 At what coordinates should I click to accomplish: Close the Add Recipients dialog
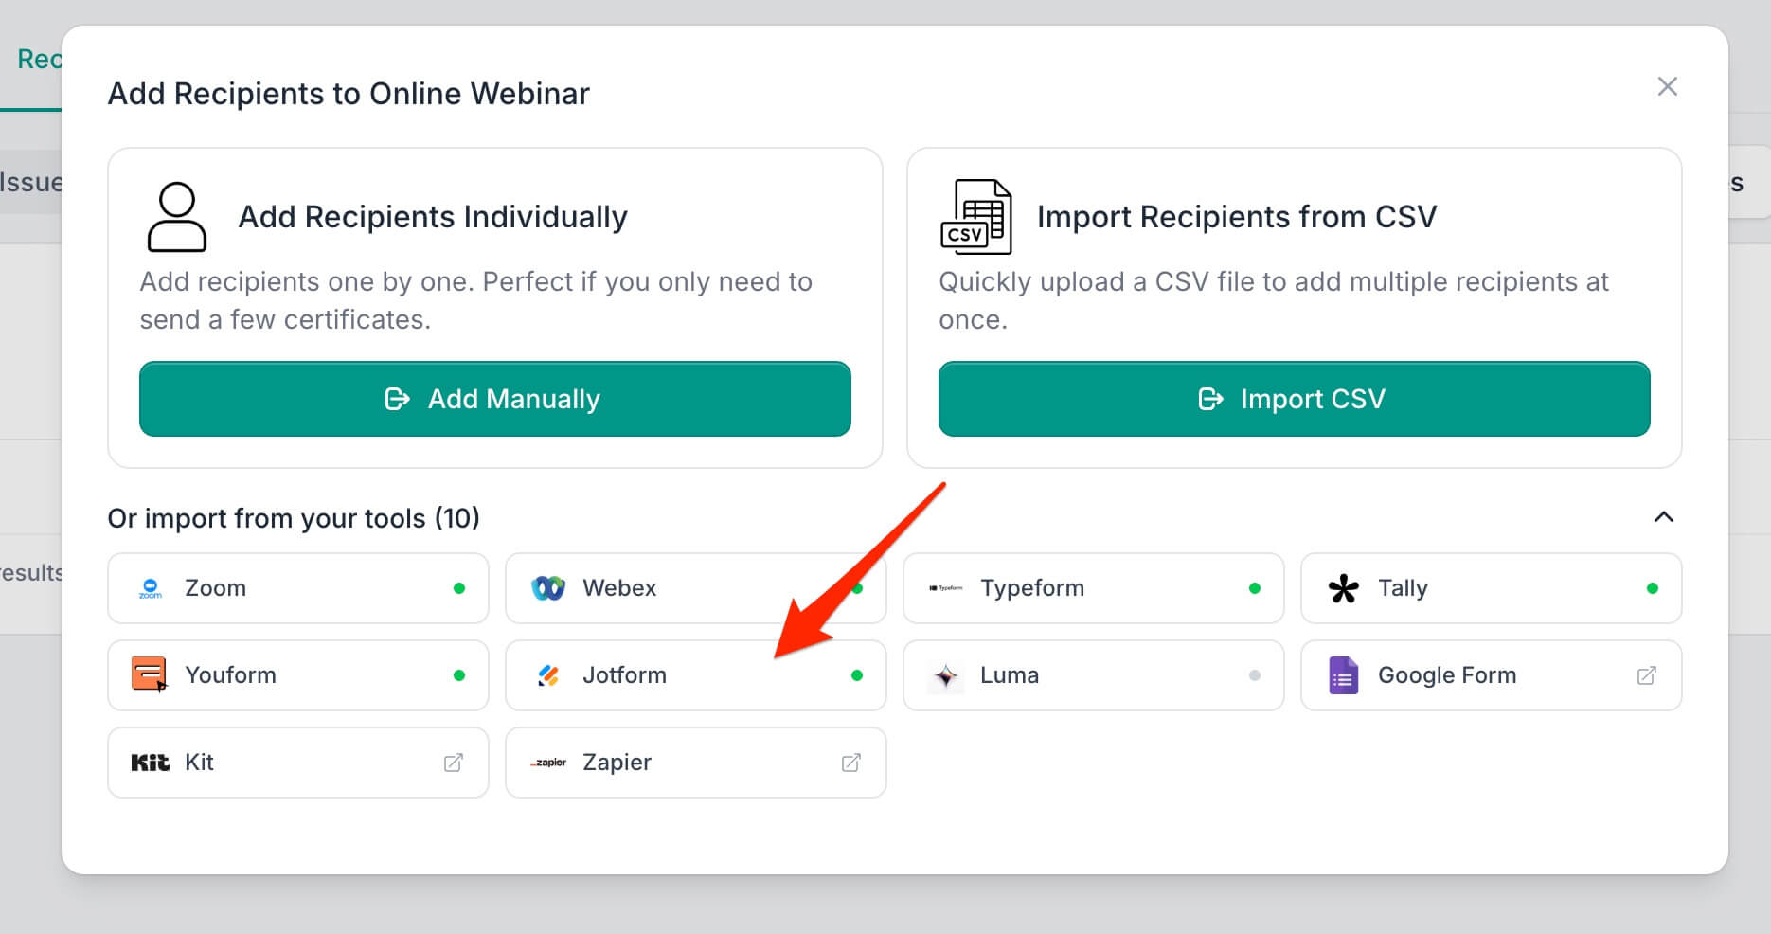pos(1668,86)
